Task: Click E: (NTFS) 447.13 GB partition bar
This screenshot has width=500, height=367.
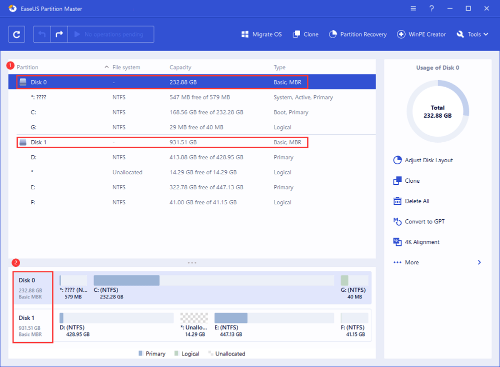Action: 274,318
